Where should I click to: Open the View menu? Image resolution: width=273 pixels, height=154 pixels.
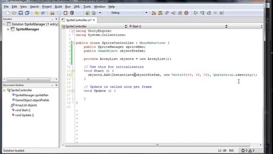pos(23,7)
